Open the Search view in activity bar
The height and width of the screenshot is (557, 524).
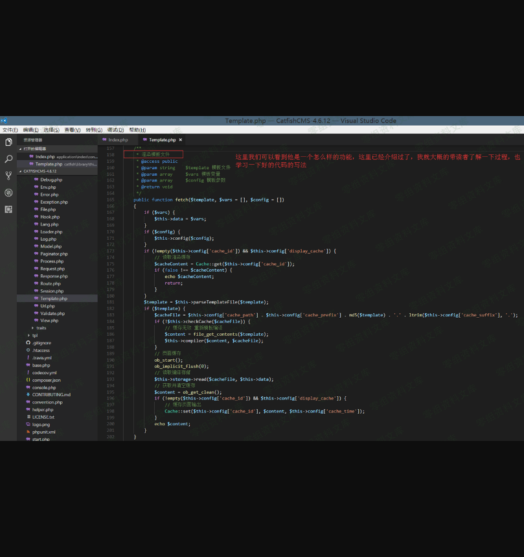coord(8,159)
